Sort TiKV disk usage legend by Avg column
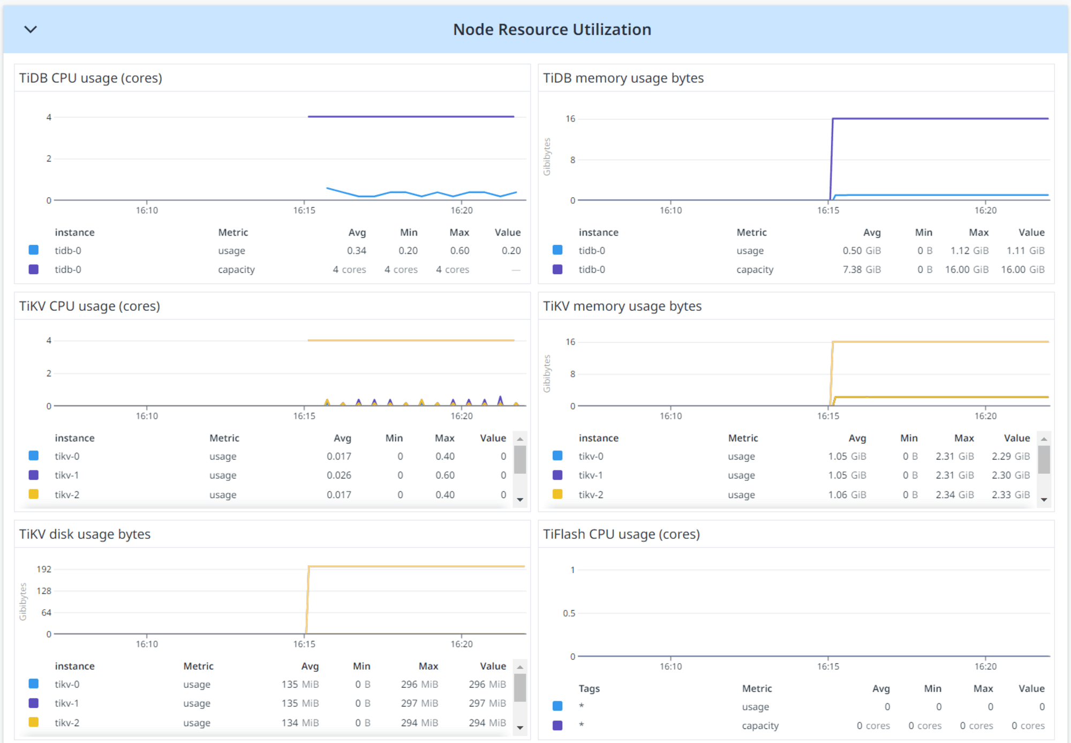The height and width of the screenshot is (743, 1071). point(310,666)
